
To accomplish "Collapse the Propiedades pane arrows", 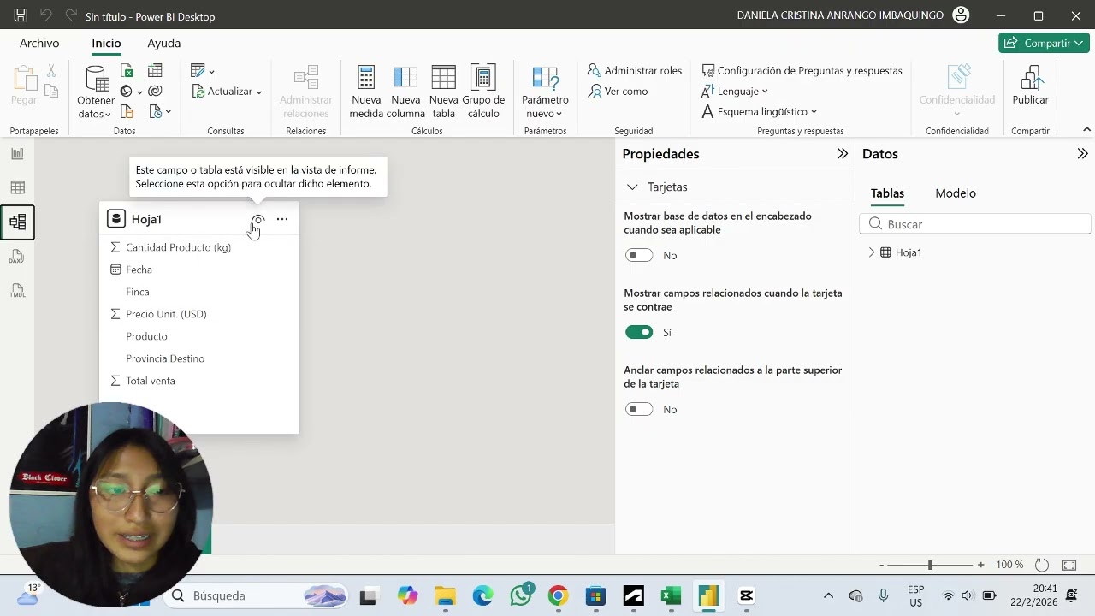I will tap(842, 154).
